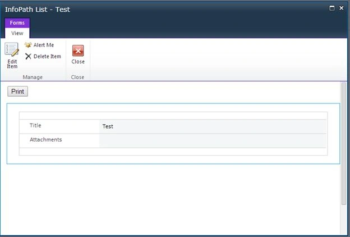Maximize the InfoPath List dialog
The image size is (350, 237).
click(x=332, y=8)
